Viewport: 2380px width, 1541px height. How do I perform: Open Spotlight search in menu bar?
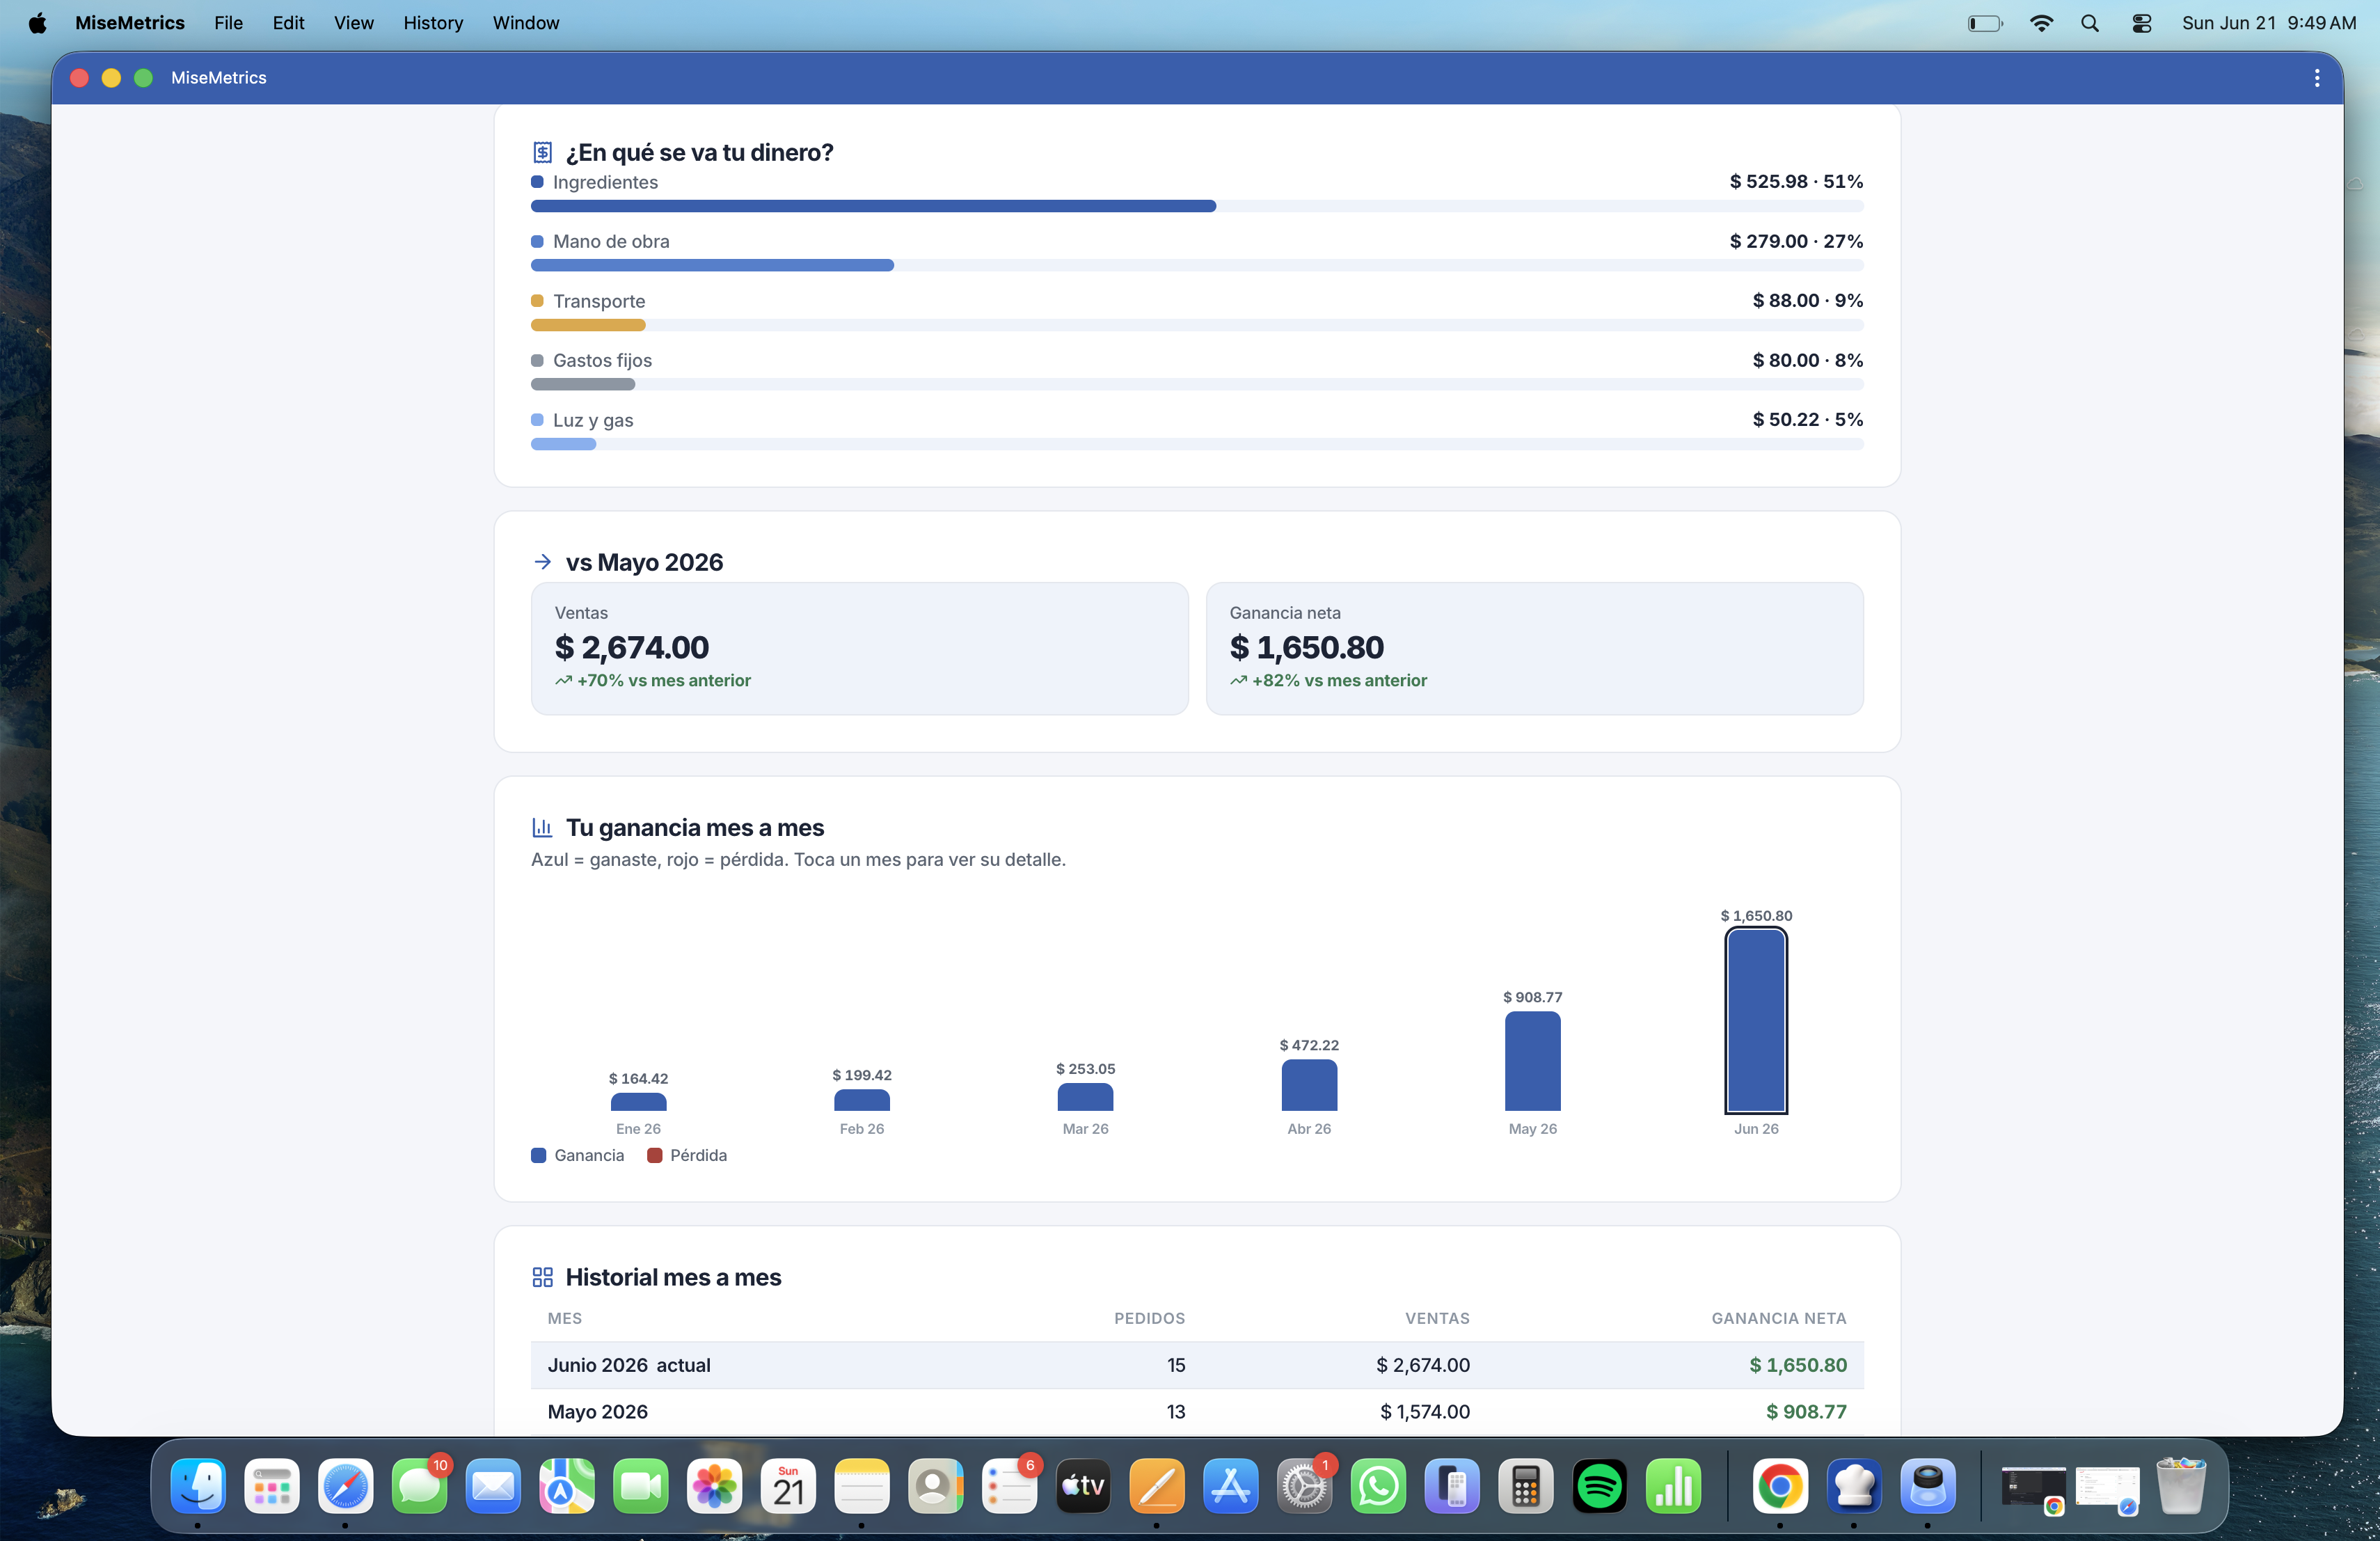point(2089,23)
